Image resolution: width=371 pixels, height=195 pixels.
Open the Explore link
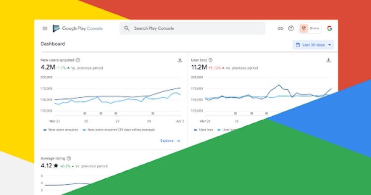(170, 141)
